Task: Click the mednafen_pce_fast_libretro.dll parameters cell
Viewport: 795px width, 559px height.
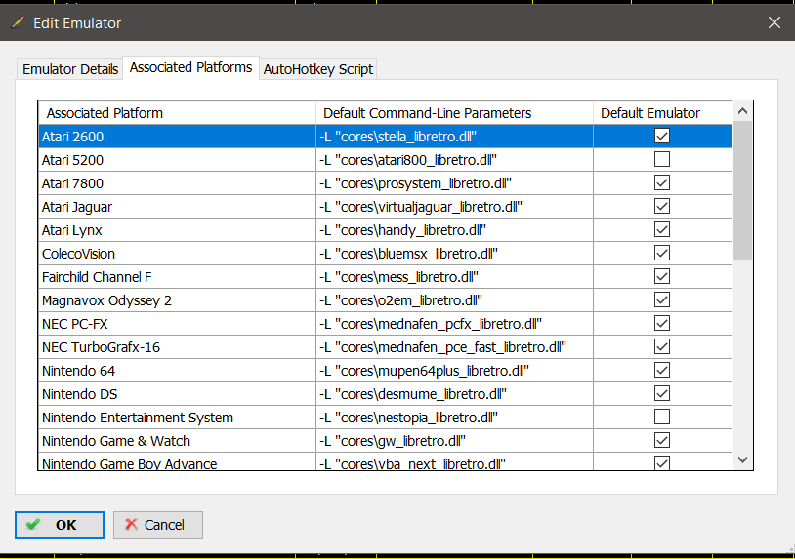Action: tap(454, 347)
